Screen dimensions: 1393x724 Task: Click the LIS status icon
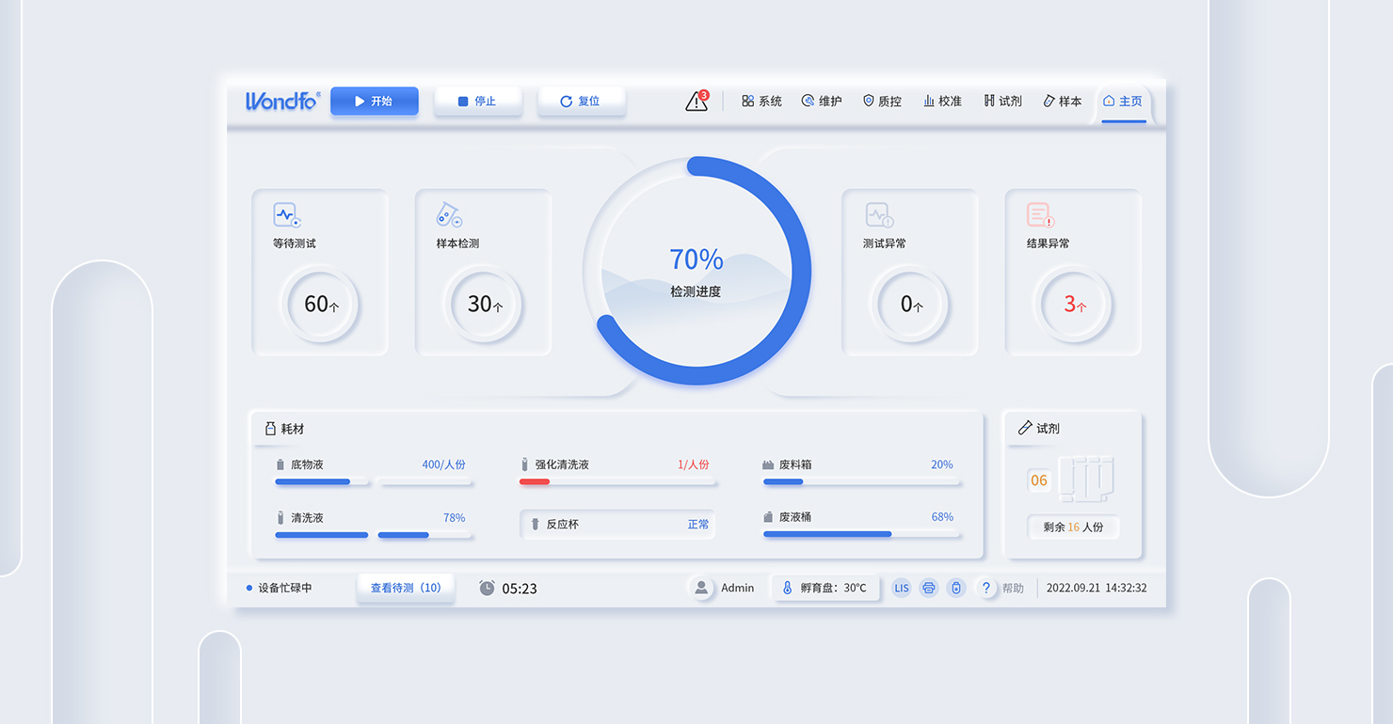pos(902,589)
